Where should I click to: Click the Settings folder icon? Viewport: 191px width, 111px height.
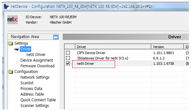tap(10, 43)
